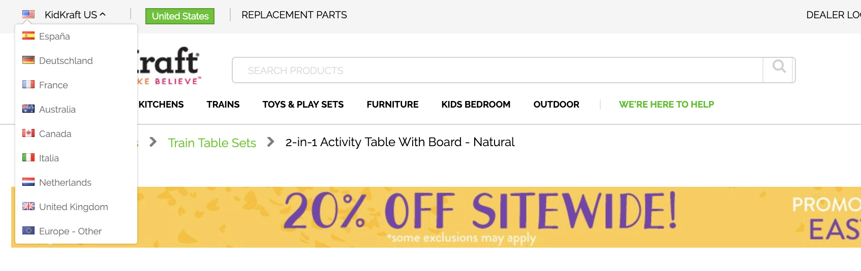Open the Toys & Play Sets menu

click(303, 105)
